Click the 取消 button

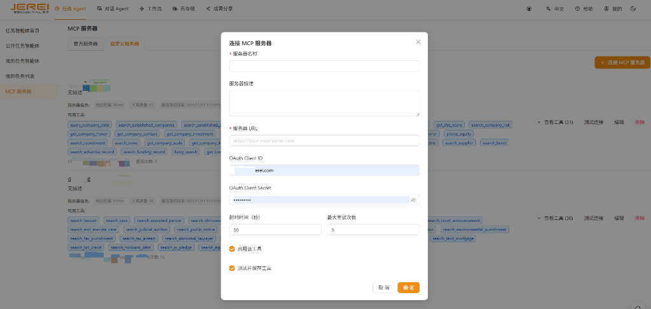pos(383,287)
